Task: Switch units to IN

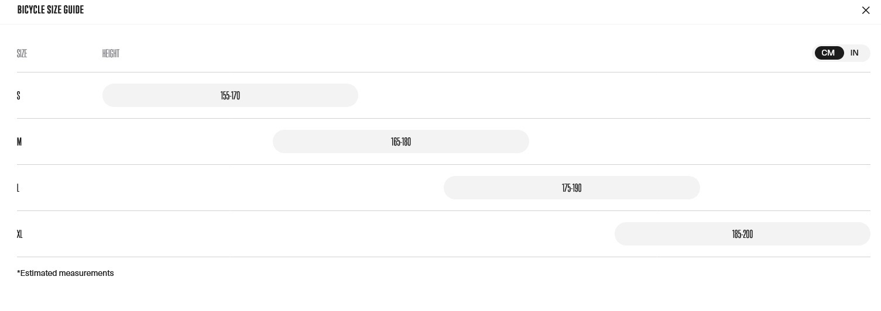Action: pos(855,53)
